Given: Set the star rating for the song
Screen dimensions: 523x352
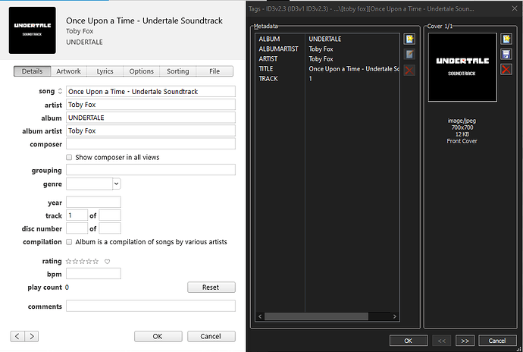Looking at the screenshot, I should 82,262.
